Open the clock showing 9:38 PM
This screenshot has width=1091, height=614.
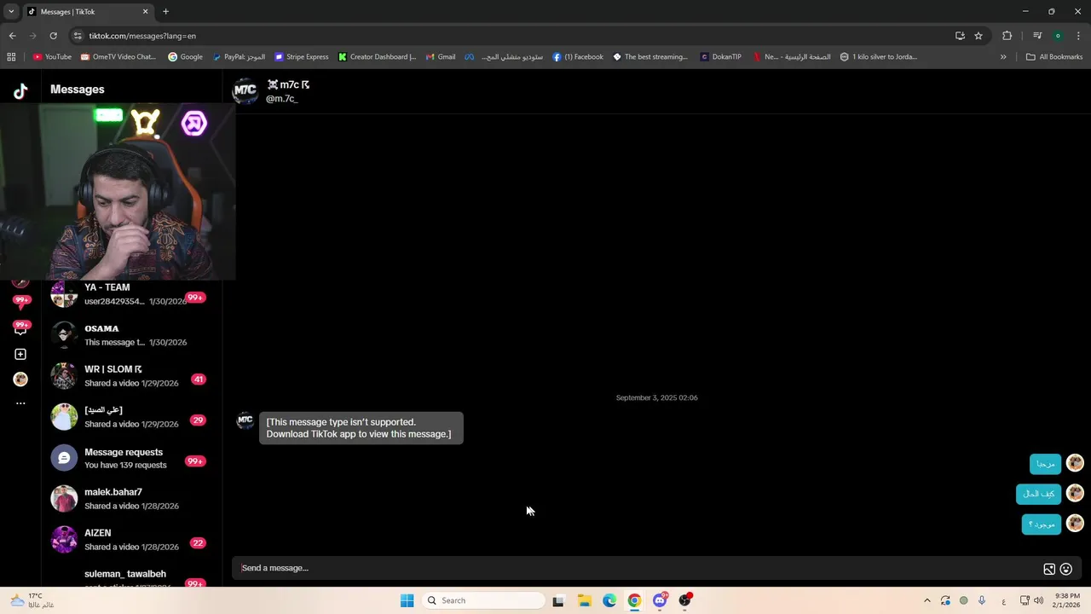[x=1067, y=600]
